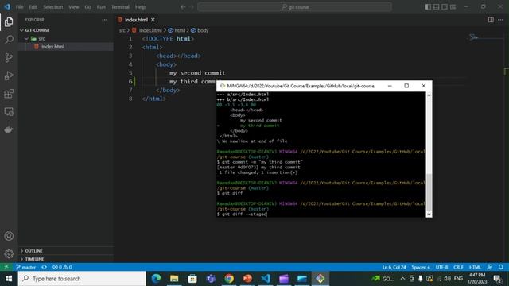Image resolution: width=509 pixels, height=286 pixels.
Task: Click the master branch in status bar
Action: 26,267
